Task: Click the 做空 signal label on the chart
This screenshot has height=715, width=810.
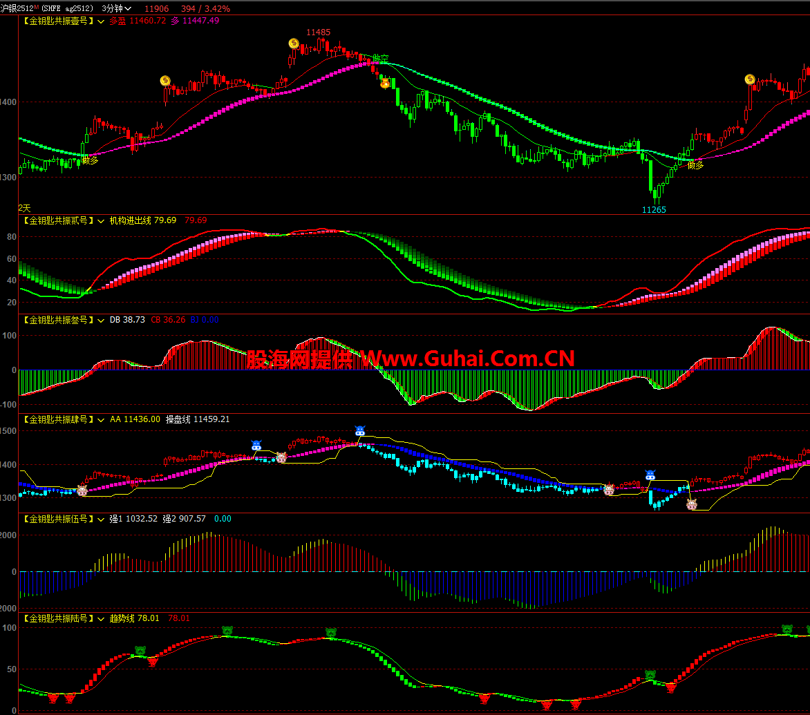Action: [380, 58]
